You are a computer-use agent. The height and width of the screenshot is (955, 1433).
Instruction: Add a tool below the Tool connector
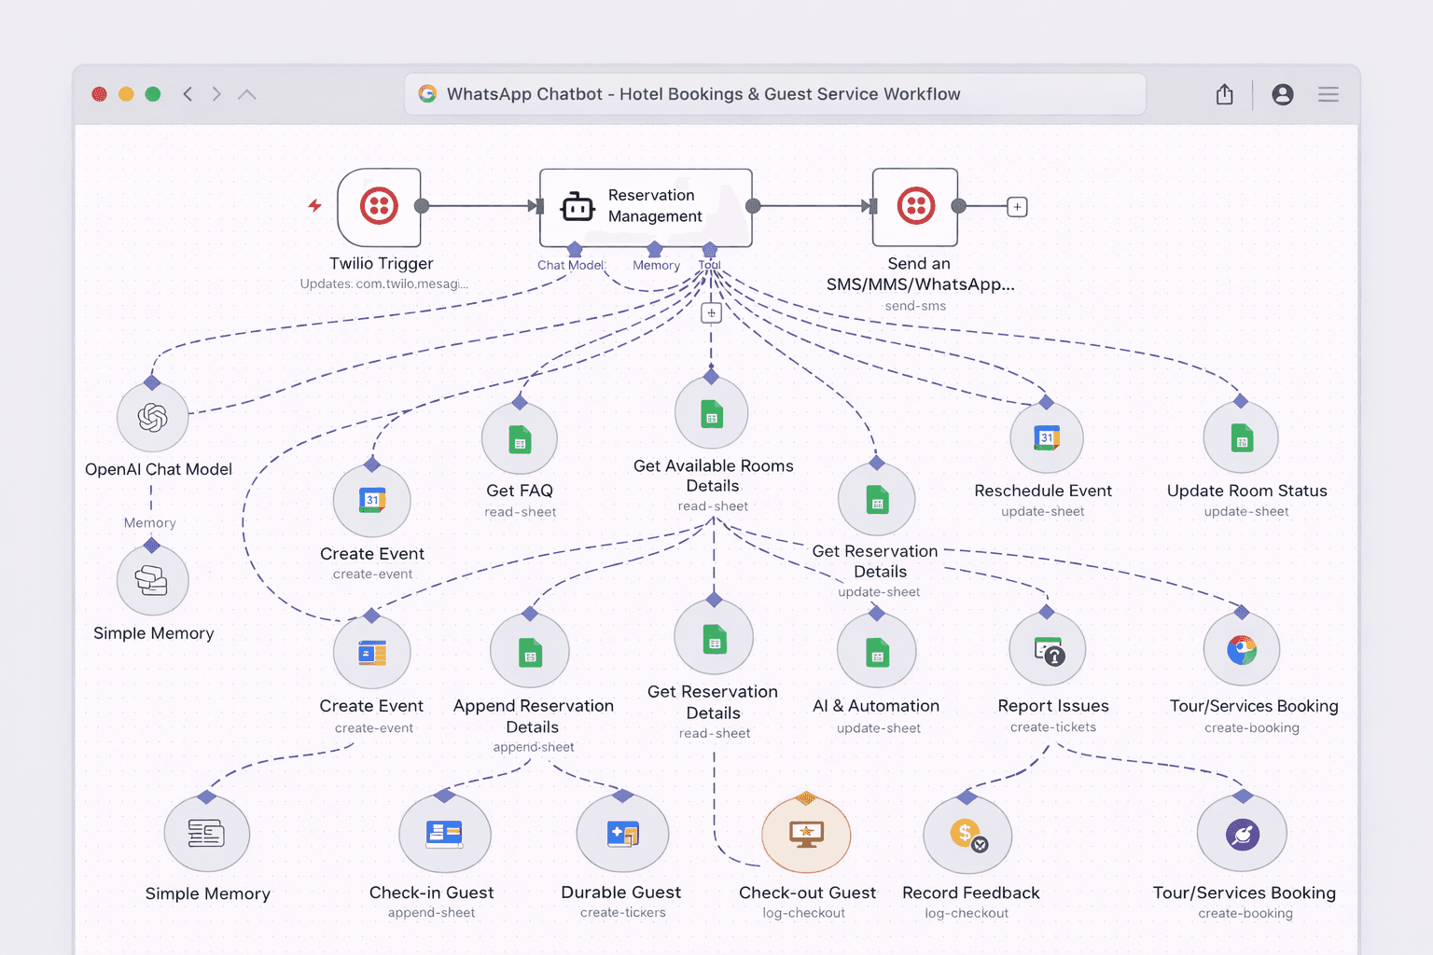[711, 313]
